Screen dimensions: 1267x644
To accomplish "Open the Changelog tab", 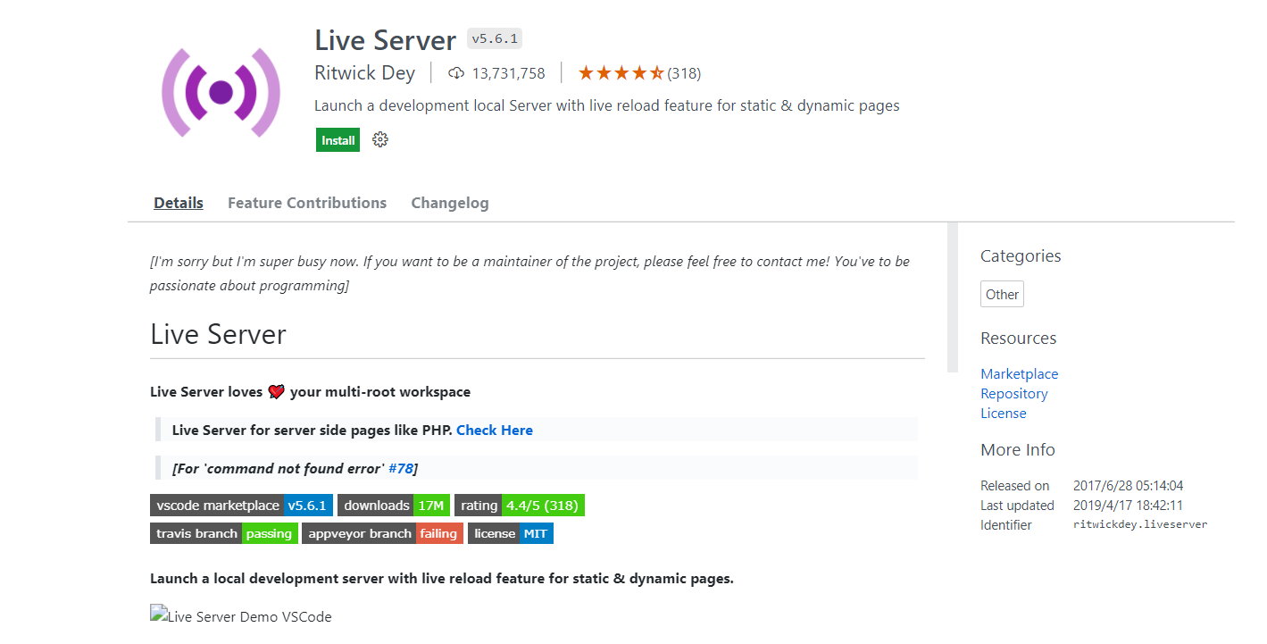I will point(450,203).
